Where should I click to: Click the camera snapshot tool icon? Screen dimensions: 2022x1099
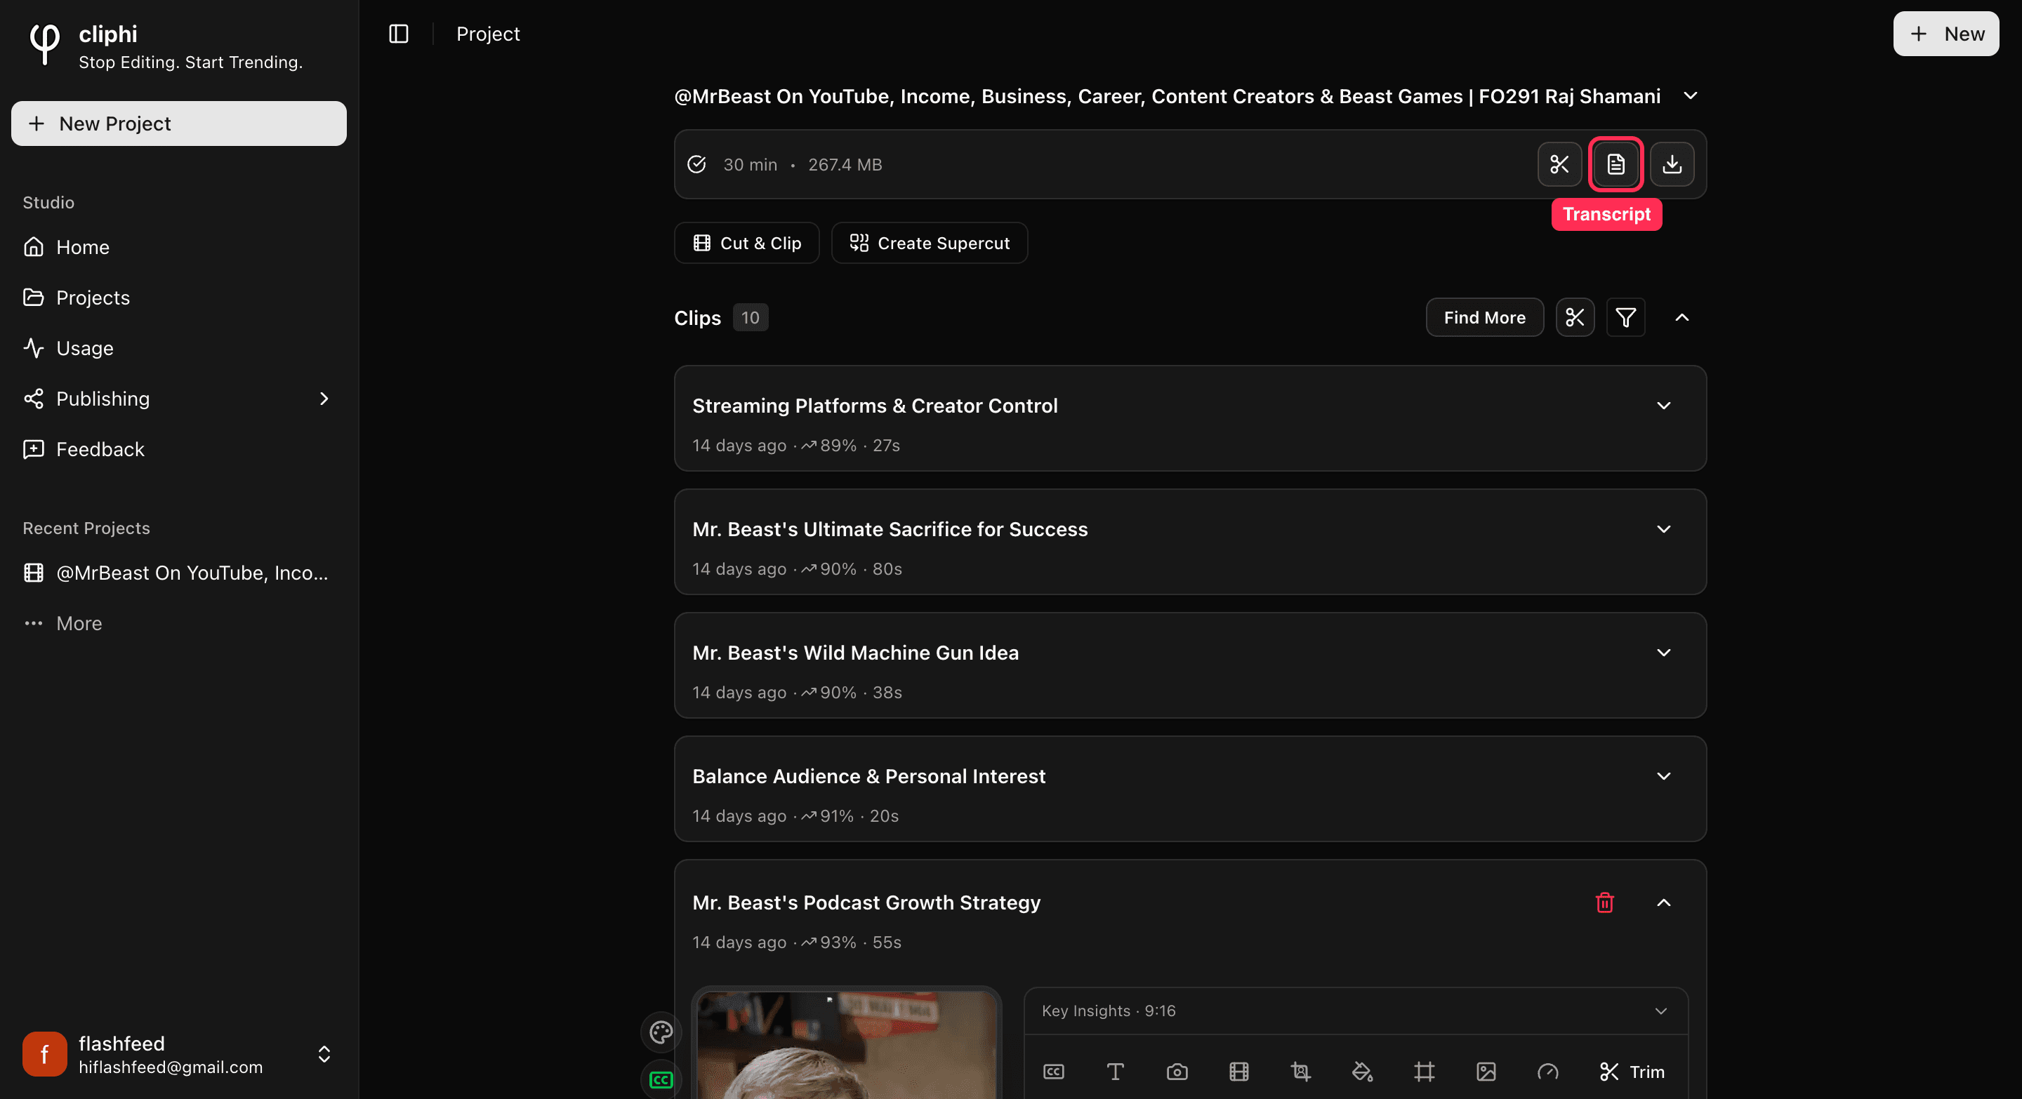pyautogui.click(x=1177, y=1072)
